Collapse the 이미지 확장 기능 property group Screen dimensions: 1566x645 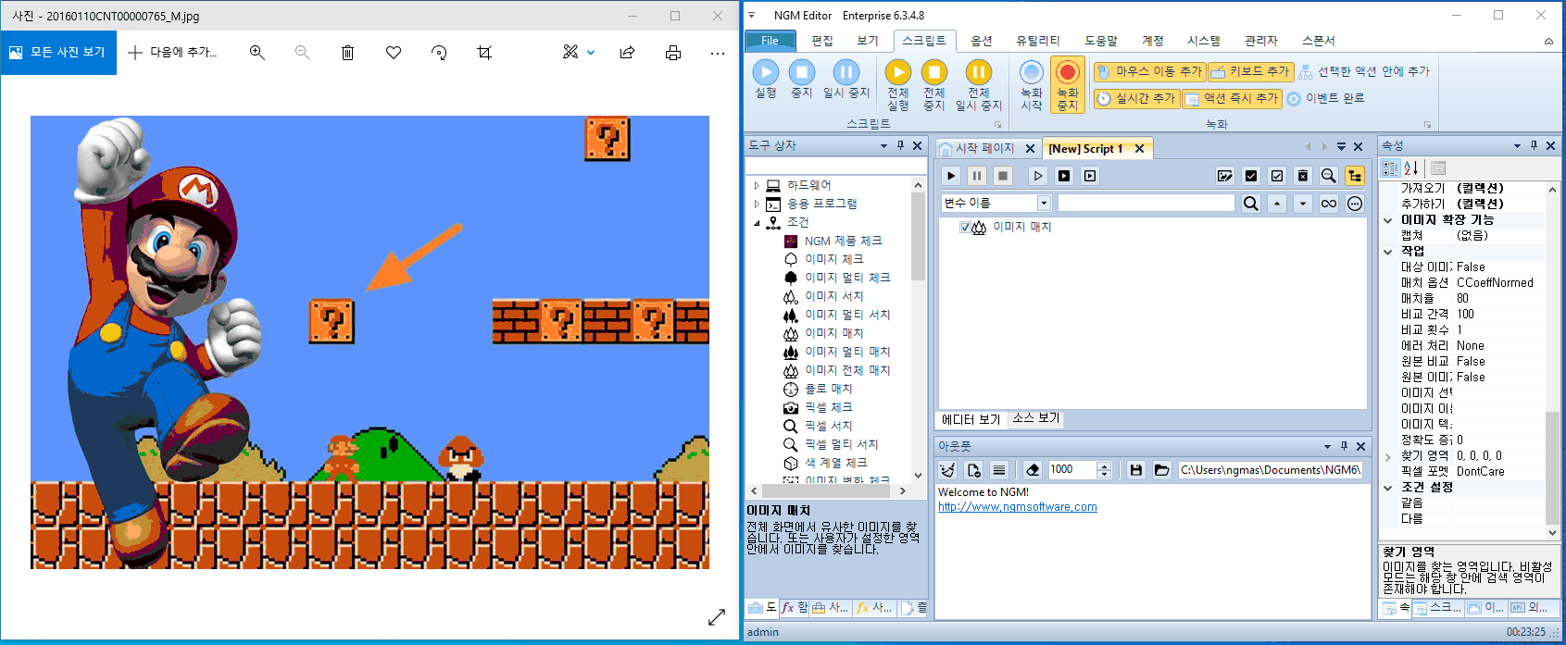1388,220
